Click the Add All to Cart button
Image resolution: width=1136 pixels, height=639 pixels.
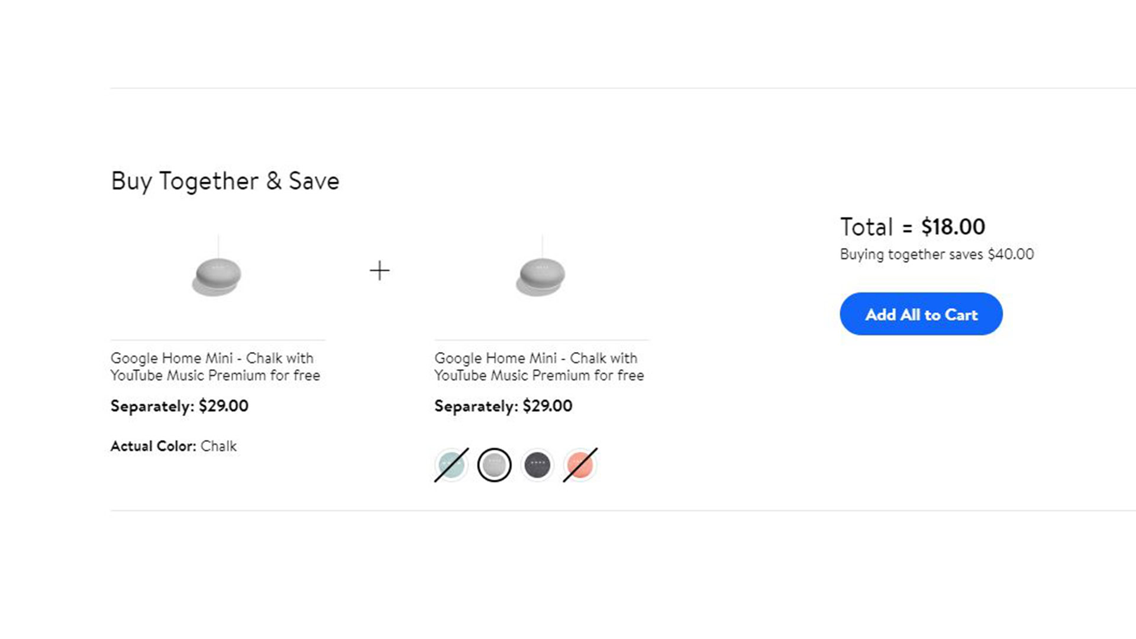[x=921, y=314]
